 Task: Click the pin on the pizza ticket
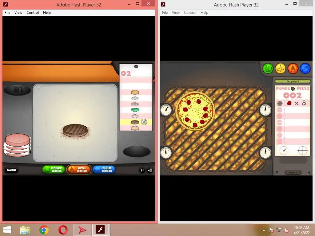coord(293,88)
